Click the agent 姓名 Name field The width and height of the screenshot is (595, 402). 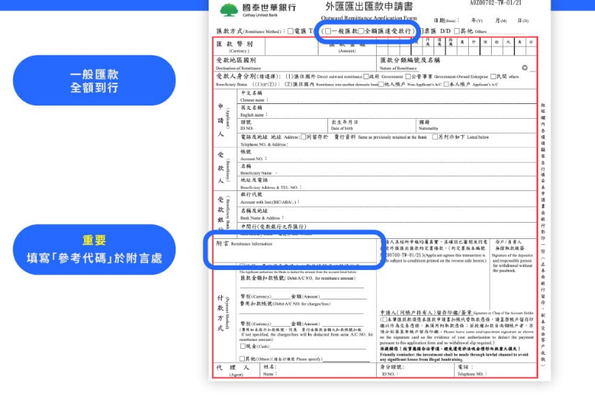[318, 370]
